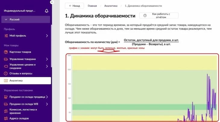Open Карточки товаров menu item
Viewport: 220px width, 122px height.
[x=20, y=52]
